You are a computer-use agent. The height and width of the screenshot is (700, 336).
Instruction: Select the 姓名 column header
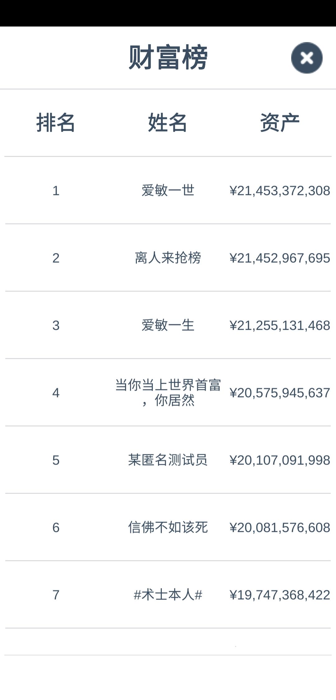coord(168,123)
